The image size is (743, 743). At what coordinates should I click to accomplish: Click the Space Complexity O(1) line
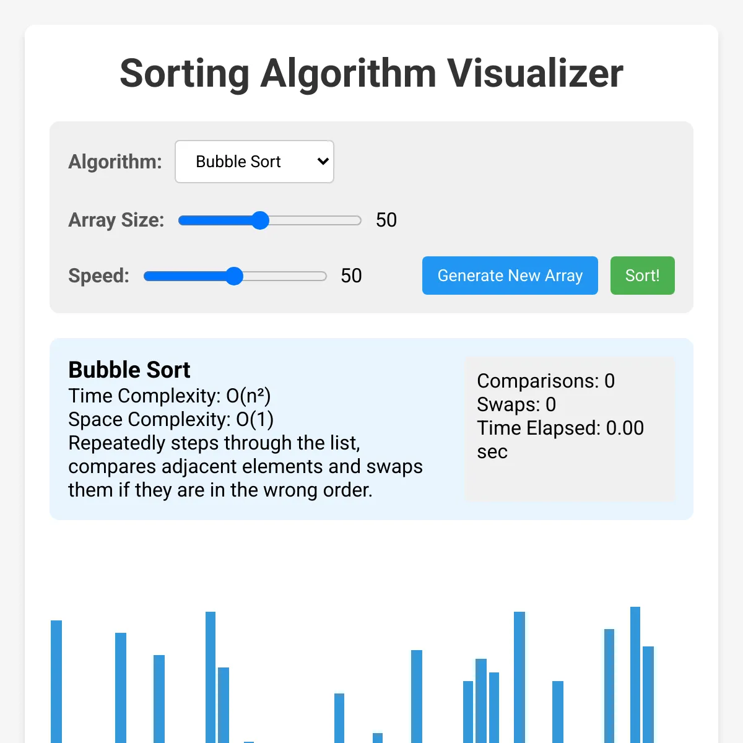coord(171,419)
